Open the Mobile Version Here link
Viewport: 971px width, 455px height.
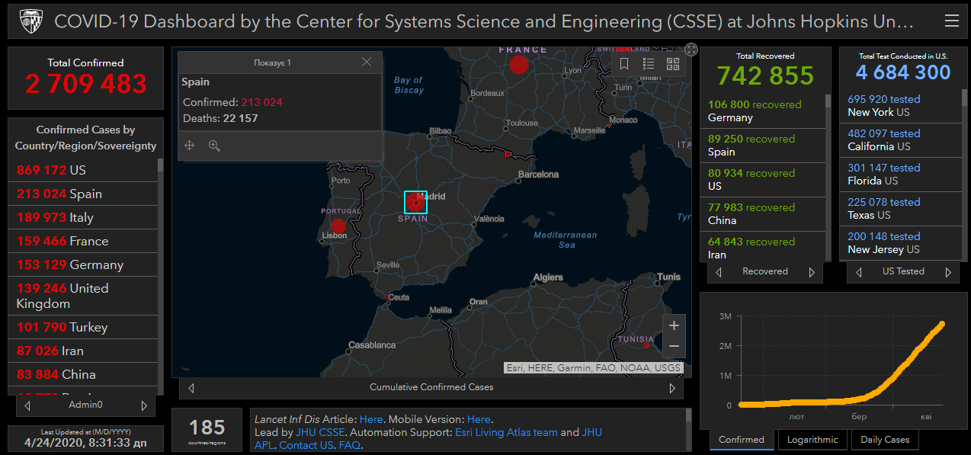[x=479, y=419]
